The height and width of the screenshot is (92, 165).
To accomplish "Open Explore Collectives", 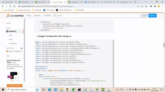I will coord(14,51).
